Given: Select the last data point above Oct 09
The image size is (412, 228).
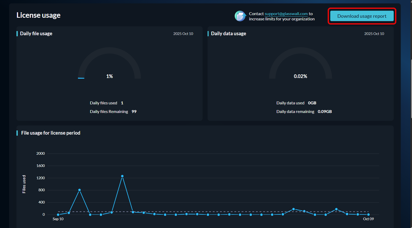Looking at the screenshot, I should 368,215.
